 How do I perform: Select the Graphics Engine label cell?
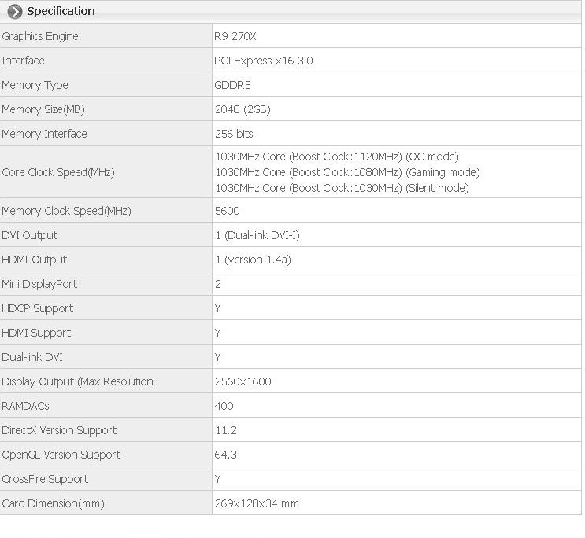tap(106, 36)
